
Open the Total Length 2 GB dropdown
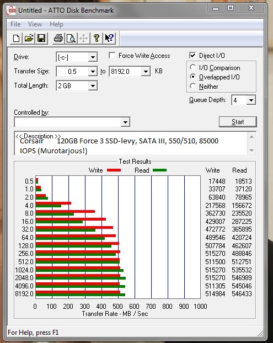pos(77,86)
